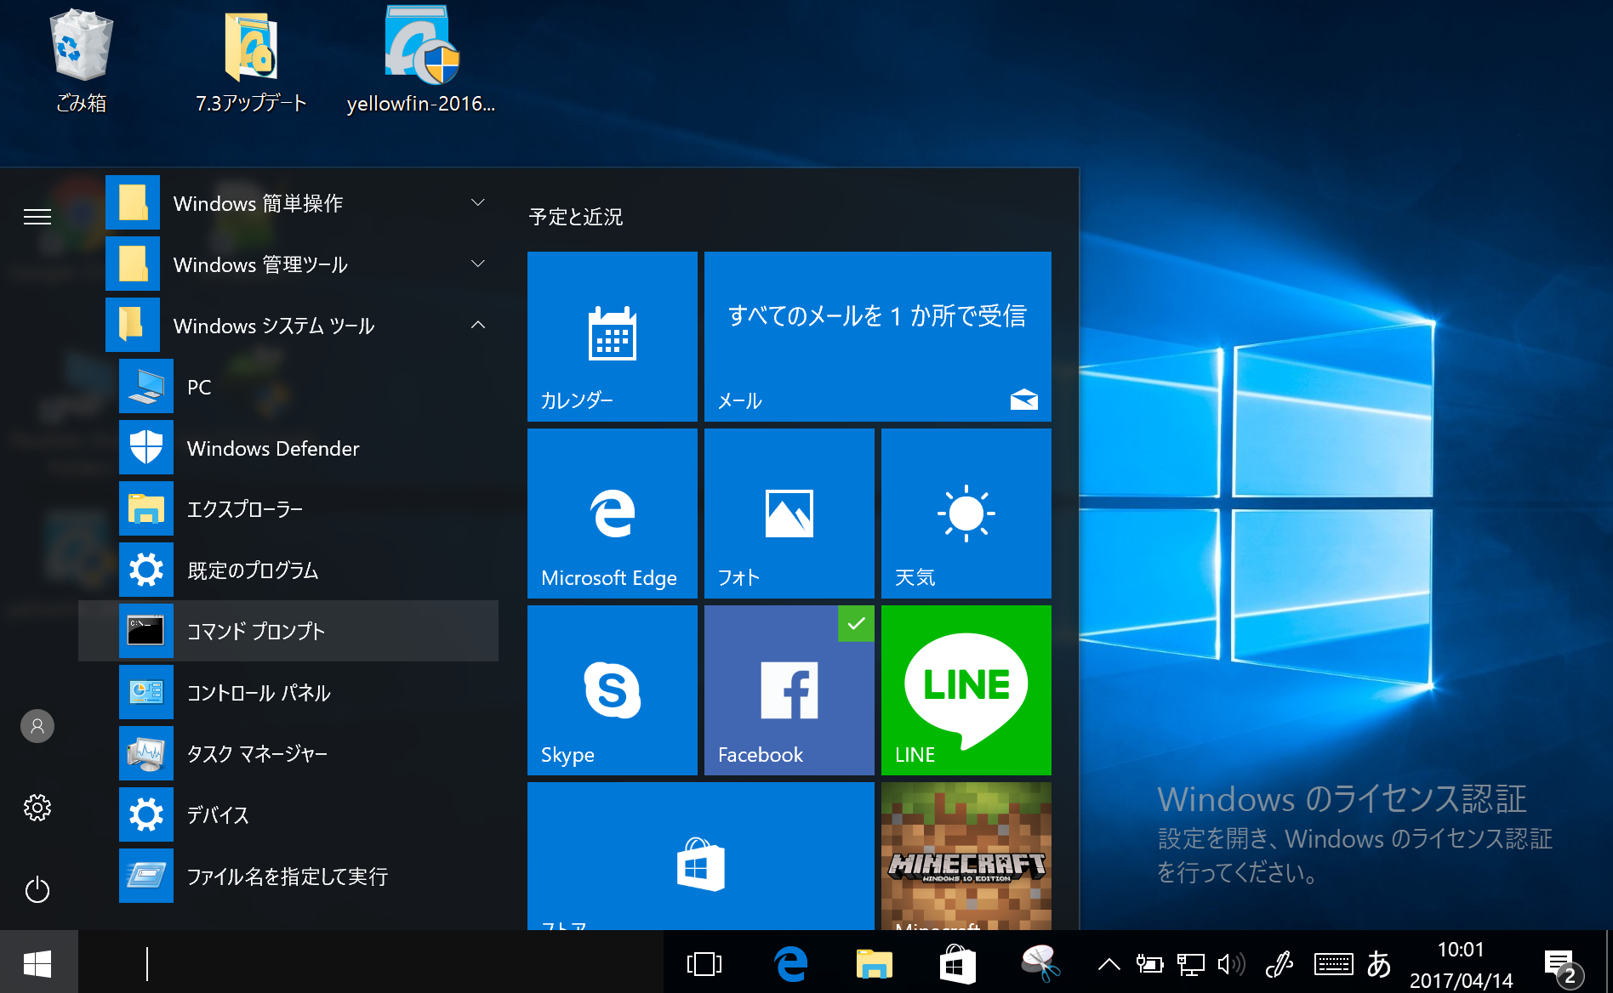This screenshot has height=993, width=1613.
Task: Show the touch keyboard from the tray
Action: (1333, 964)
